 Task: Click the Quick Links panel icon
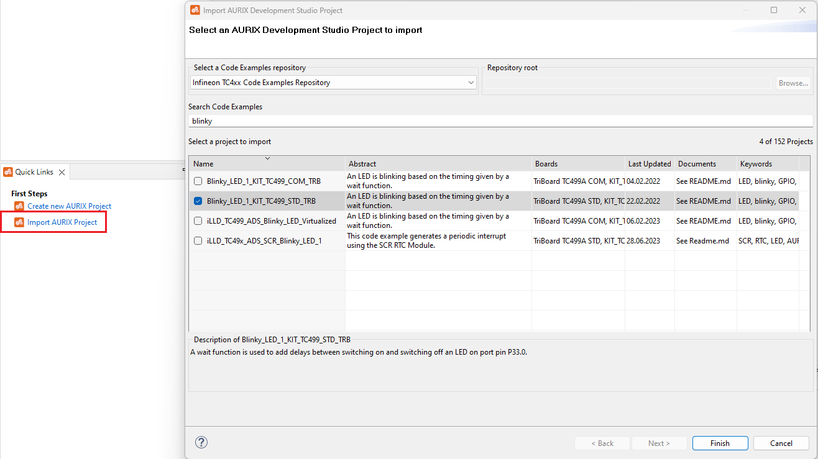tap(8, 171)
